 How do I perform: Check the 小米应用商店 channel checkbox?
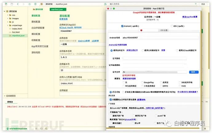tap(142, 86)
